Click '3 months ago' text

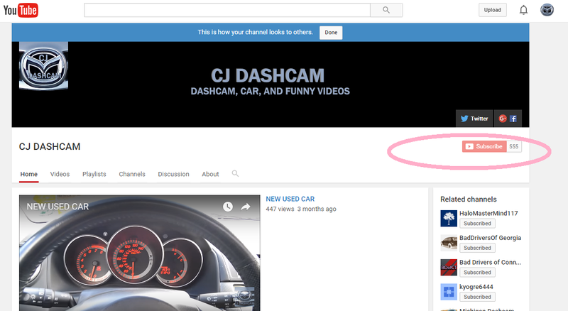317,209
